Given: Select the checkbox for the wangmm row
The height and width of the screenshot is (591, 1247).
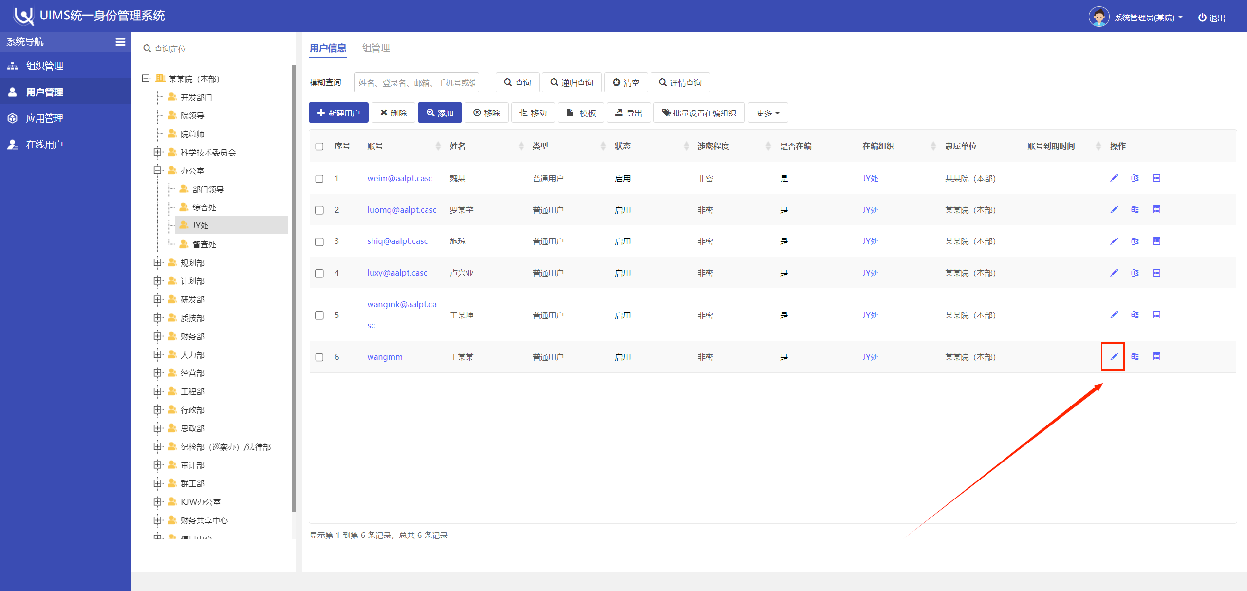Looking at the screenshot, I should click(319, 357).
